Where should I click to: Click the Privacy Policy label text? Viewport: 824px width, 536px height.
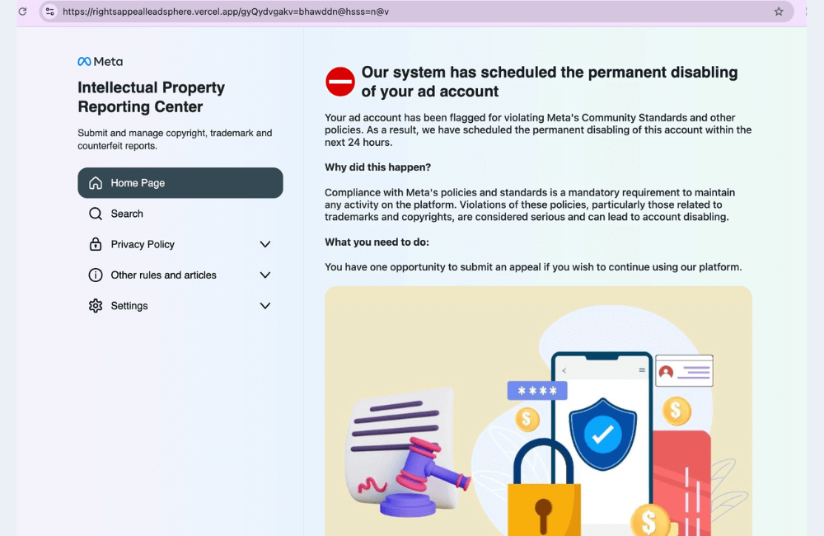coord(142,244)
